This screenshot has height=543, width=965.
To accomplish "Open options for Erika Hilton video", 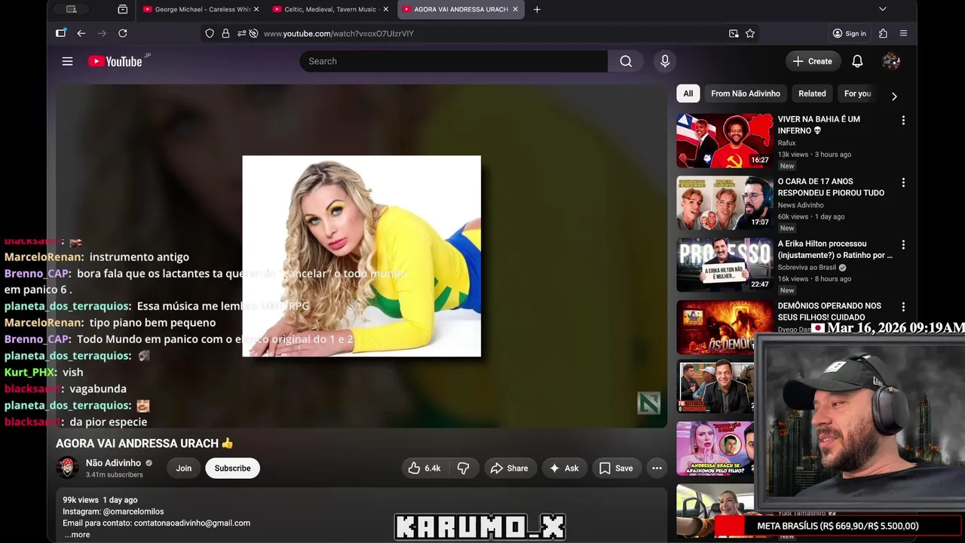I will point(903,245).
